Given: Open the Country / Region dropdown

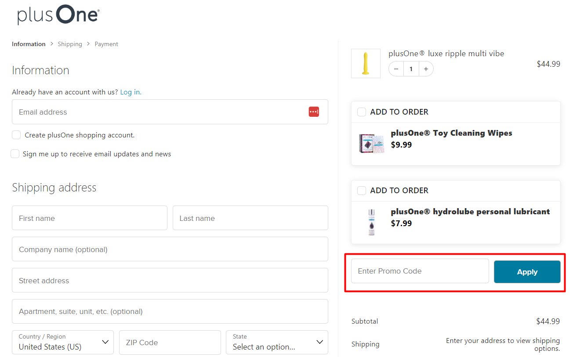Looking at the screenshot, I should [x=63, y=343].
